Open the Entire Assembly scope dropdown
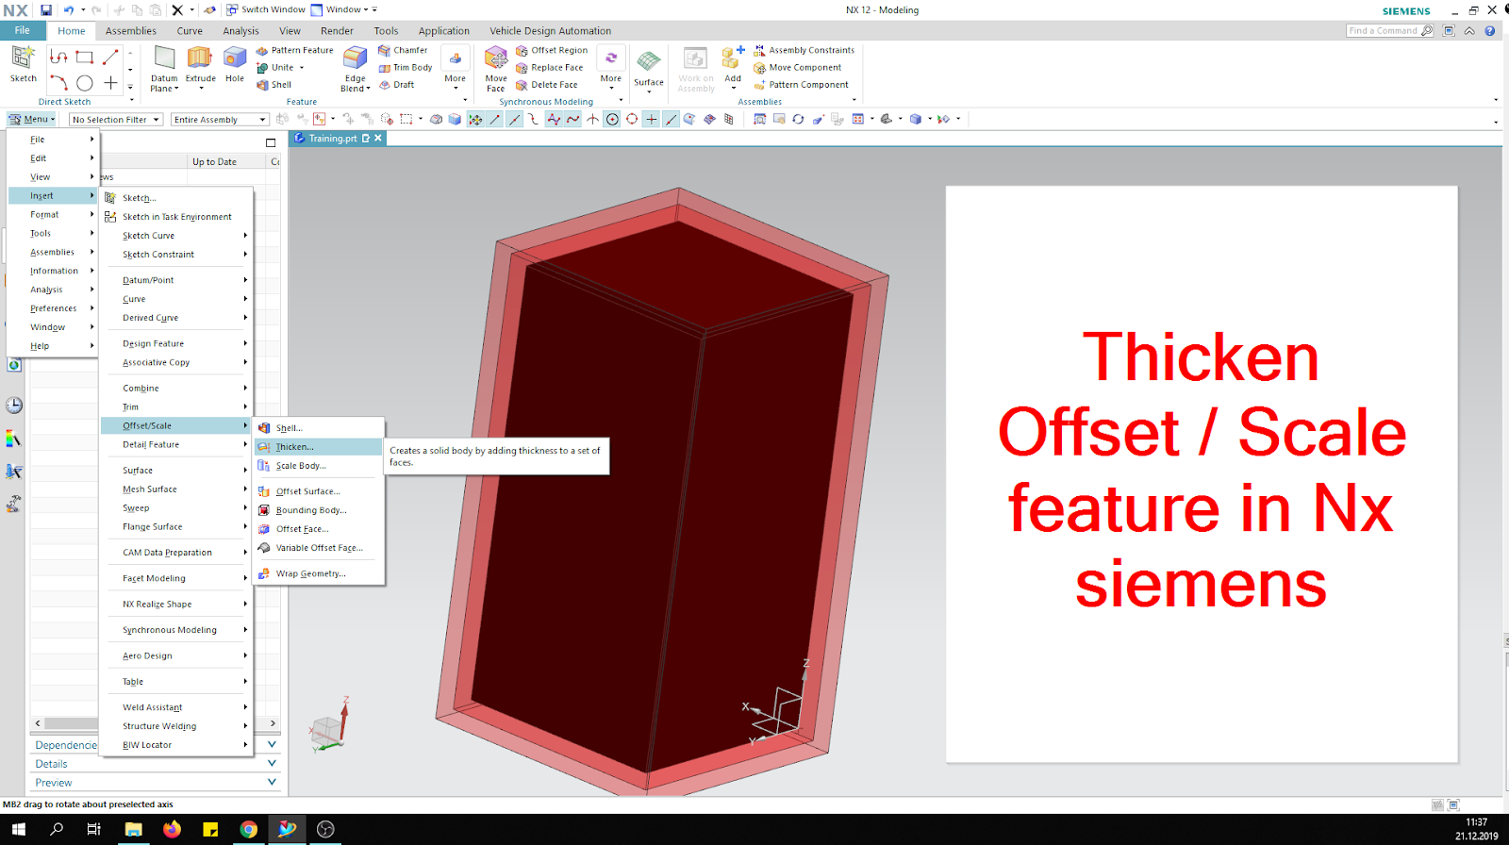Viewport: 1509px width, 845px height. click(220, 120)
